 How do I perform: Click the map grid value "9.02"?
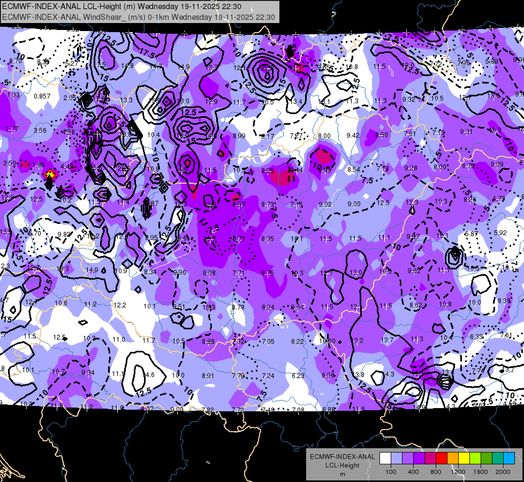325,205
